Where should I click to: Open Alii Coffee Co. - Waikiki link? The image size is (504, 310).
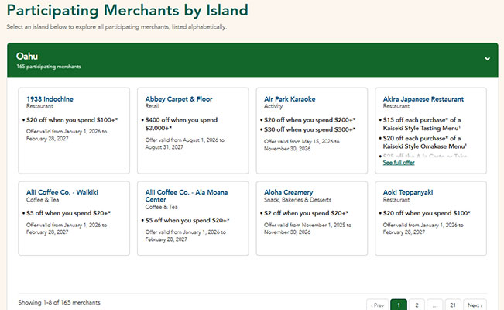click(x=62, y=192)
